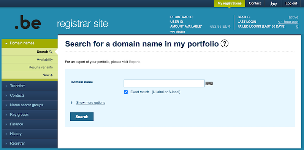Viewport: 304px width, 150px height.
Task: Expand the Name server groups section
Action: coord(30,105)
